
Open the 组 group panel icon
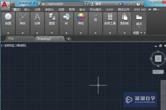coord(95,15)
